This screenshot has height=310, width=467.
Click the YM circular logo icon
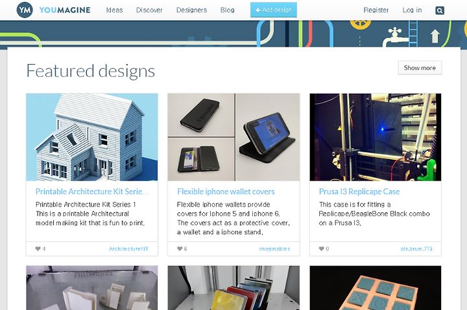(x=25, y=10)
